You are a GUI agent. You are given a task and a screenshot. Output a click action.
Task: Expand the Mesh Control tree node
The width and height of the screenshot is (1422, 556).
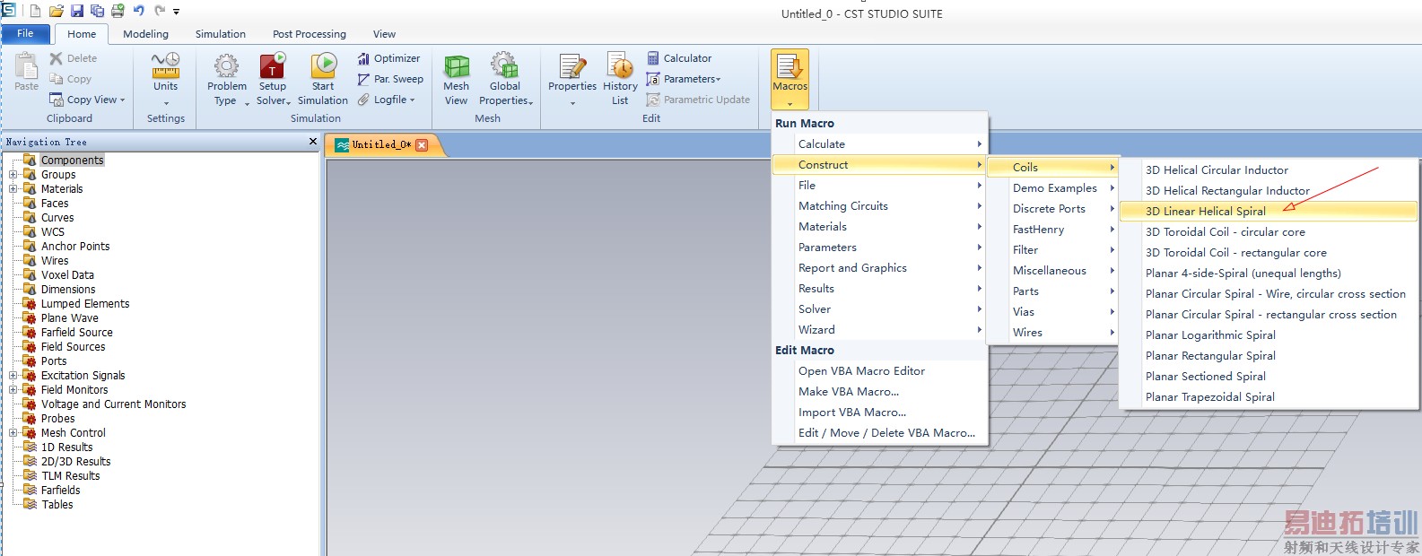click(x=13, y=433)
